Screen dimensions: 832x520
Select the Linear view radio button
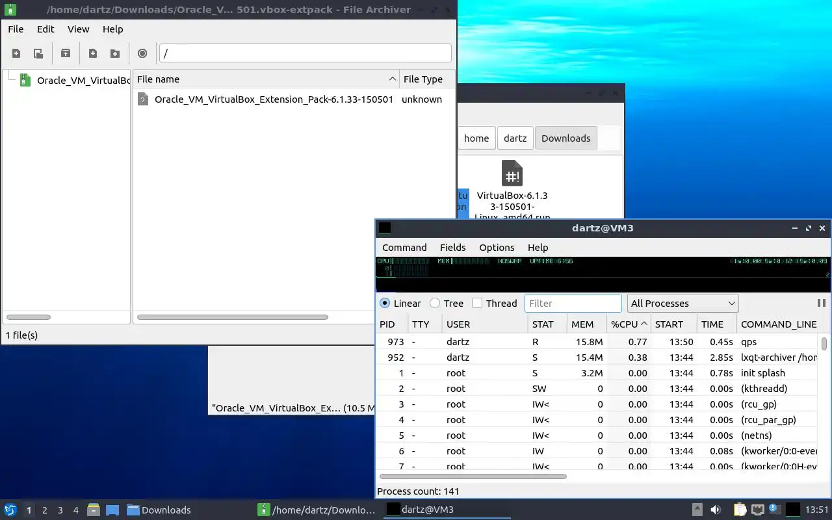pyautogui.click(x=385, y=303)
